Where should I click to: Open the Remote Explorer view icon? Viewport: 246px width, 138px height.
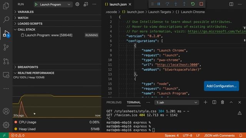click(x=6, y=75)
